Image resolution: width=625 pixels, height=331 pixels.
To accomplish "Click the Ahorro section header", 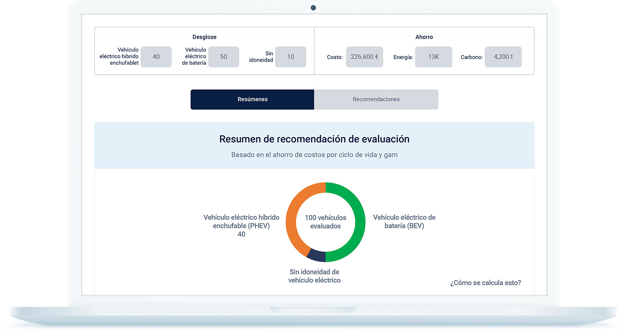I will click(424, 37).
